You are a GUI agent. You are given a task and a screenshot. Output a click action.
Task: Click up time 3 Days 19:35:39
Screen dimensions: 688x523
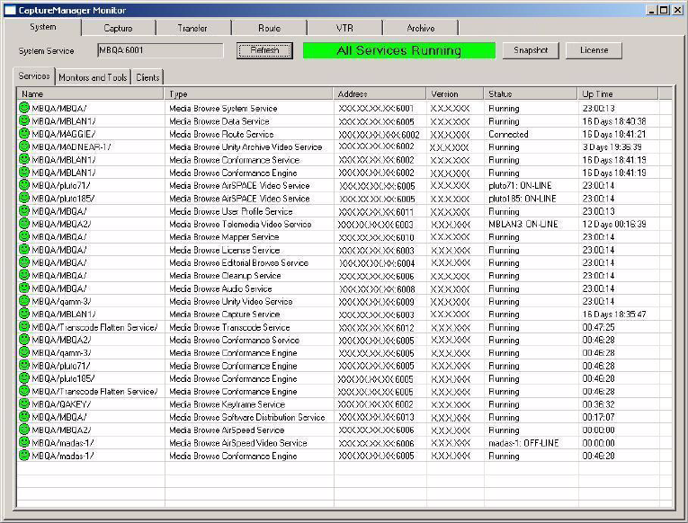[x=612, y=146]
